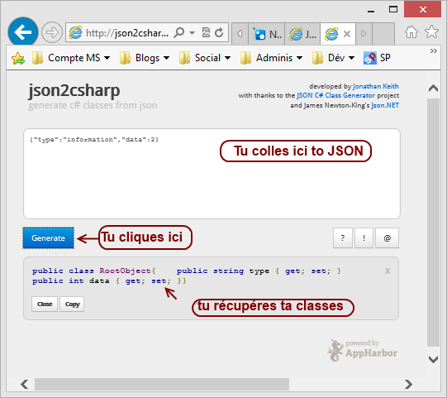Click the vertical scrollbar thumb
This screenshot has width=447, height=398.
coord(433,223)
